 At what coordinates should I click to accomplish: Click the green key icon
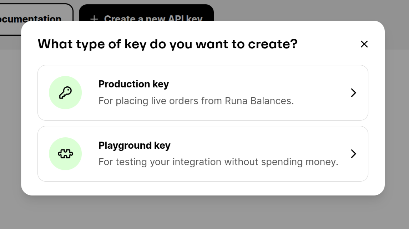click(x=65, y=93)
